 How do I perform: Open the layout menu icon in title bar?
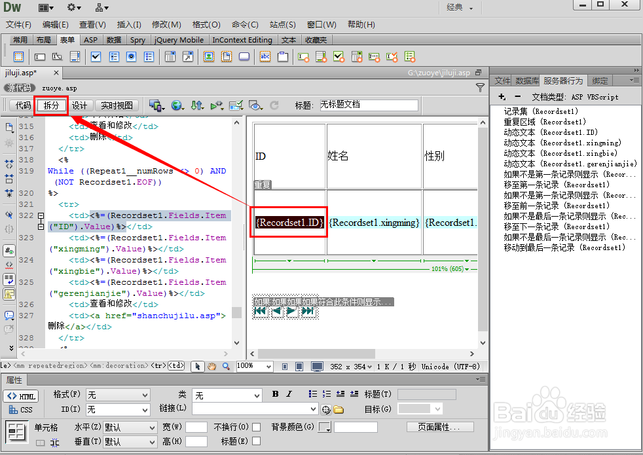[x=46, y=7]
